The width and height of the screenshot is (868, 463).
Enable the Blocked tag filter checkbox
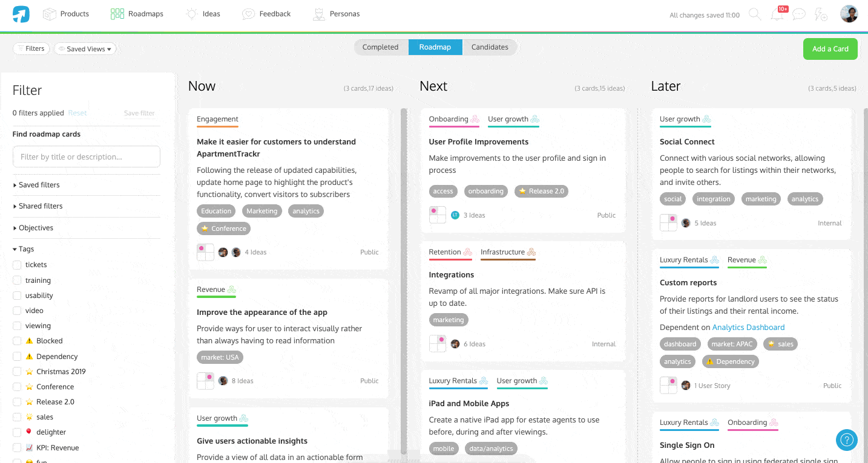(x=17, y=341)
